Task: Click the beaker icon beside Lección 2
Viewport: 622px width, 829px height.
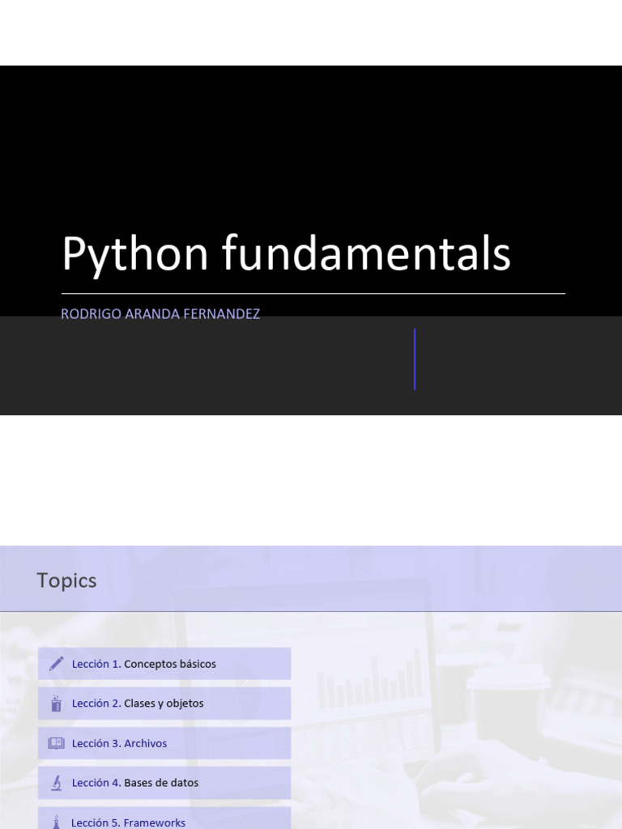Action: [x=56, y=704]
